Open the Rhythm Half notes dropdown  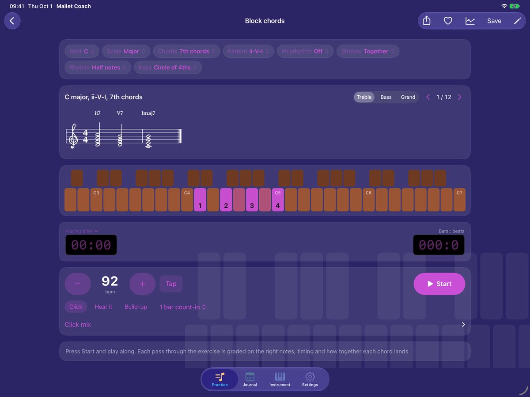click(98, 67)
